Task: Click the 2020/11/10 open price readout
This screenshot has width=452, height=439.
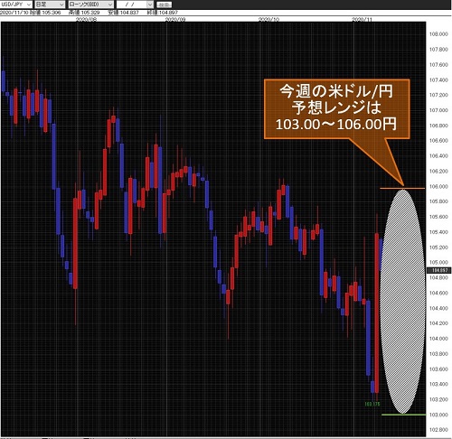Action: [x=30, y=13]
